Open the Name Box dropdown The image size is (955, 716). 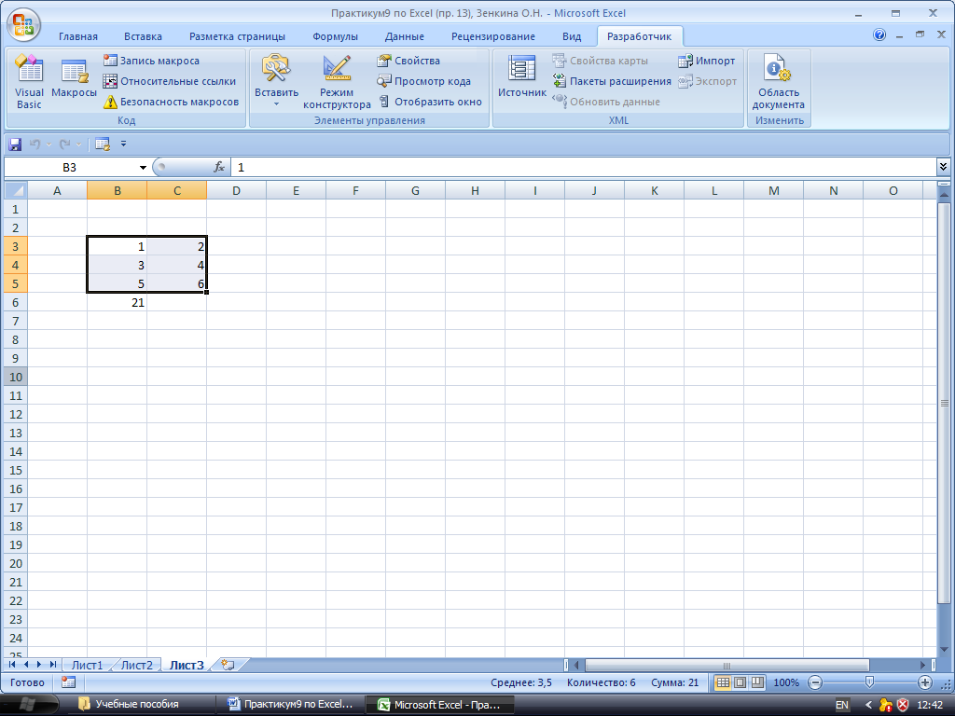pos(143,168)
